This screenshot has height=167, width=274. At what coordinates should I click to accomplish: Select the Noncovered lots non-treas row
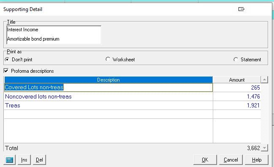pyautogui.click(x=133, y=96)
